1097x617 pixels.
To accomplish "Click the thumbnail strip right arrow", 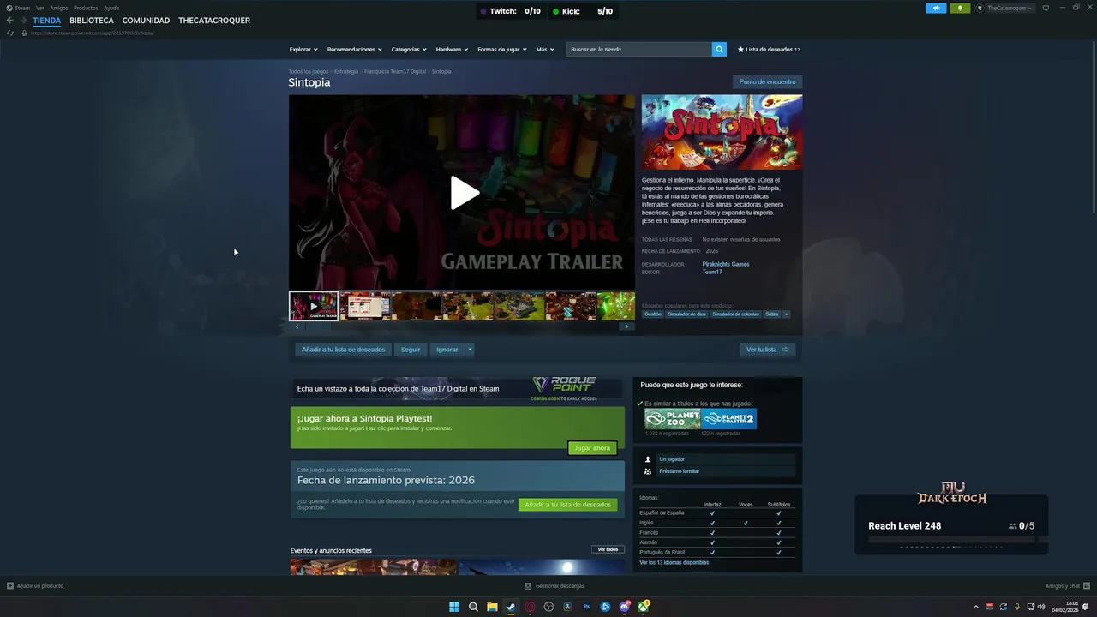I will (x=626, y=326).
